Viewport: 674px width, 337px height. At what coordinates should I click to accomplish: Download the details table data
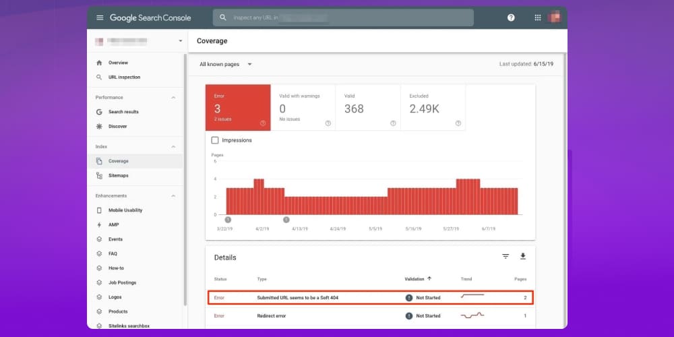point(522,257)
